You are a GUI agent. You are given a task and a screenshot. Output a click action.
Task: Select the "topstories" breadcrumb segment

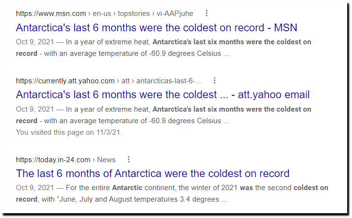134,13
